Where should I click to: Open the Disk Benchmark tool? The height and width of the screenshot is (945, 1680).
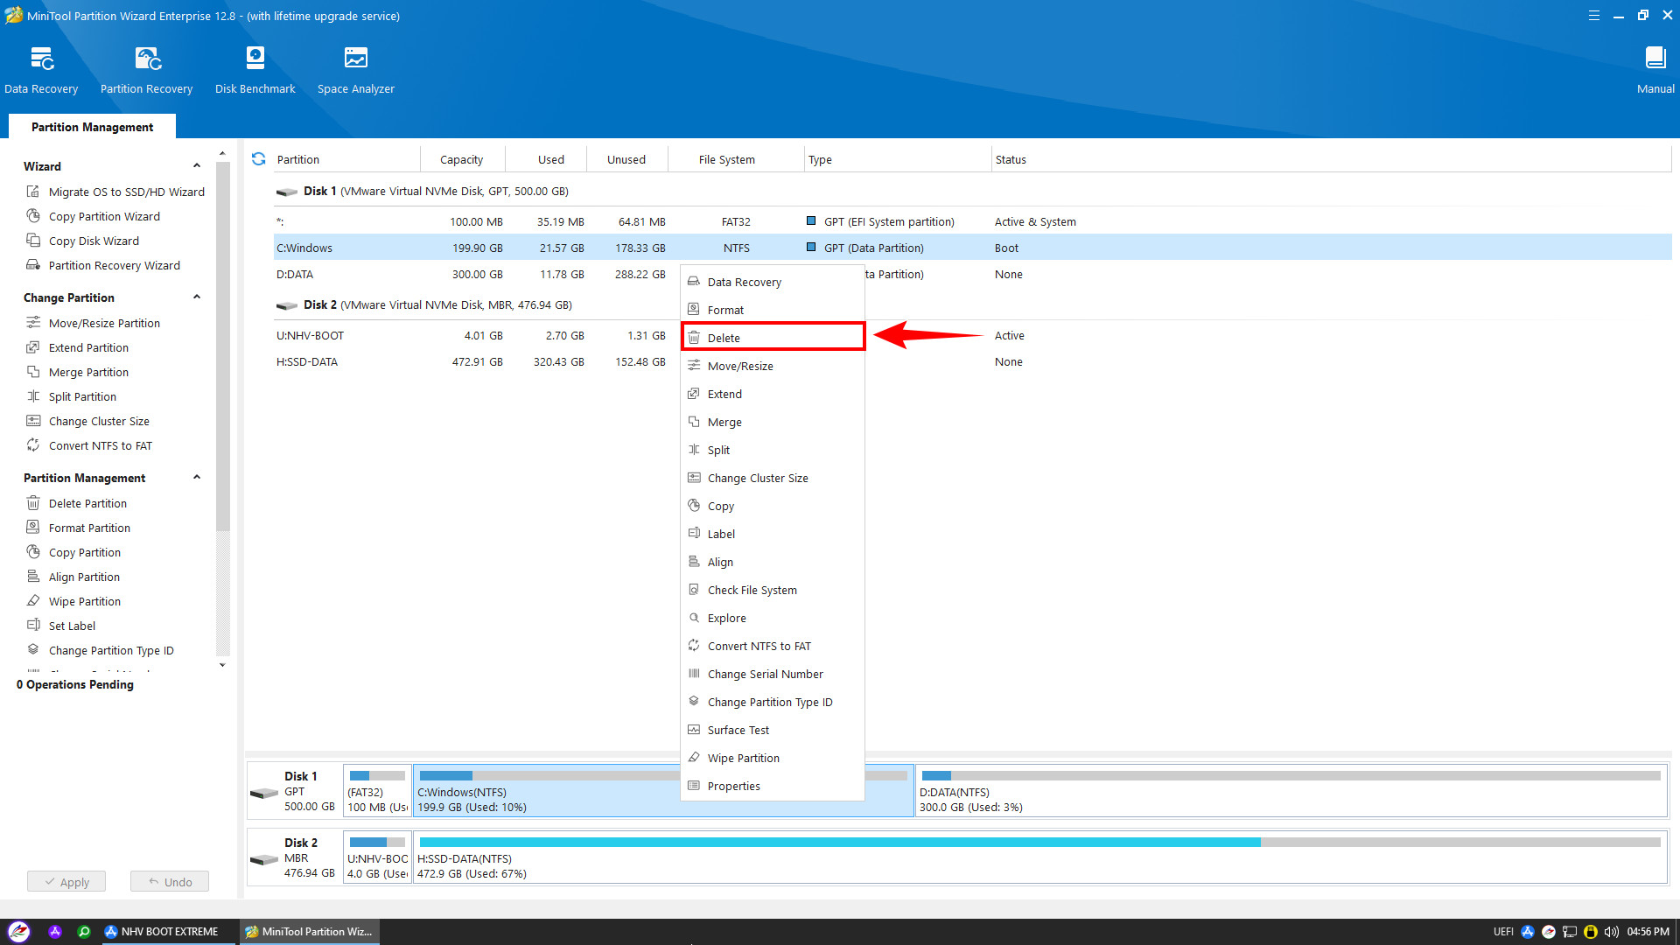pyautogui.click(x=255, y=59)
